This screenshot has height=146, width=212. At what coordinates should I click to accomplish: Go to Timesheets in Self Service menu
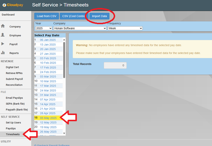[x=13, y=134]
